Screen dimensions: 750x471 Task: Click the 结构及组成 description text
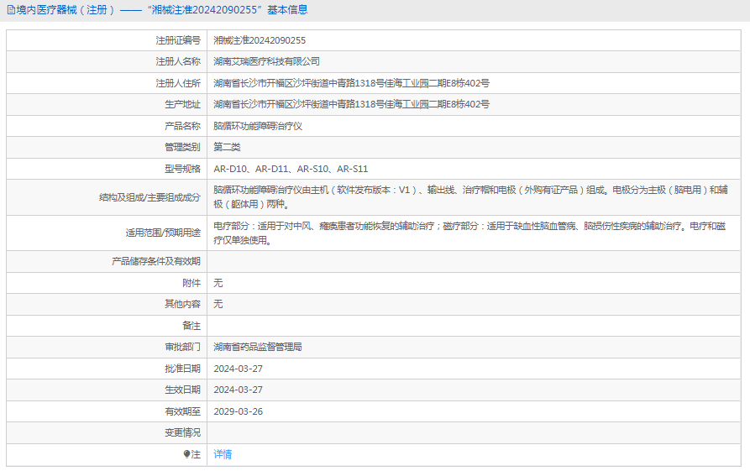pos(470,197)
